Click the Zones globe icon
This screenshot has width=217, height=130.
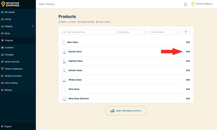click(2, 33)
